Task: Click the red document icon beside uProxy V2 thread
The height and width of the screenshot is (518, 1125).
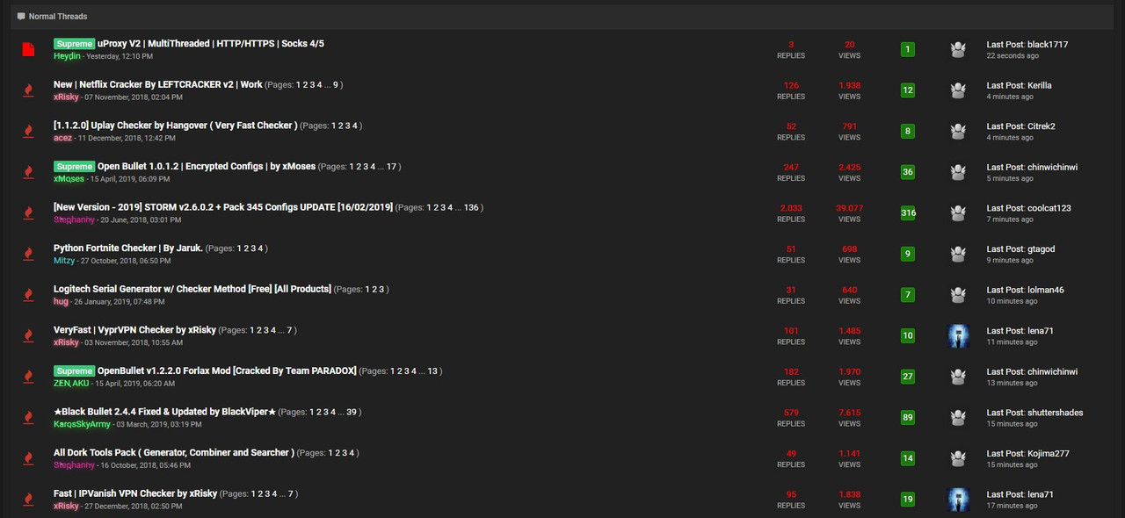Action: (x=28, y=49)
